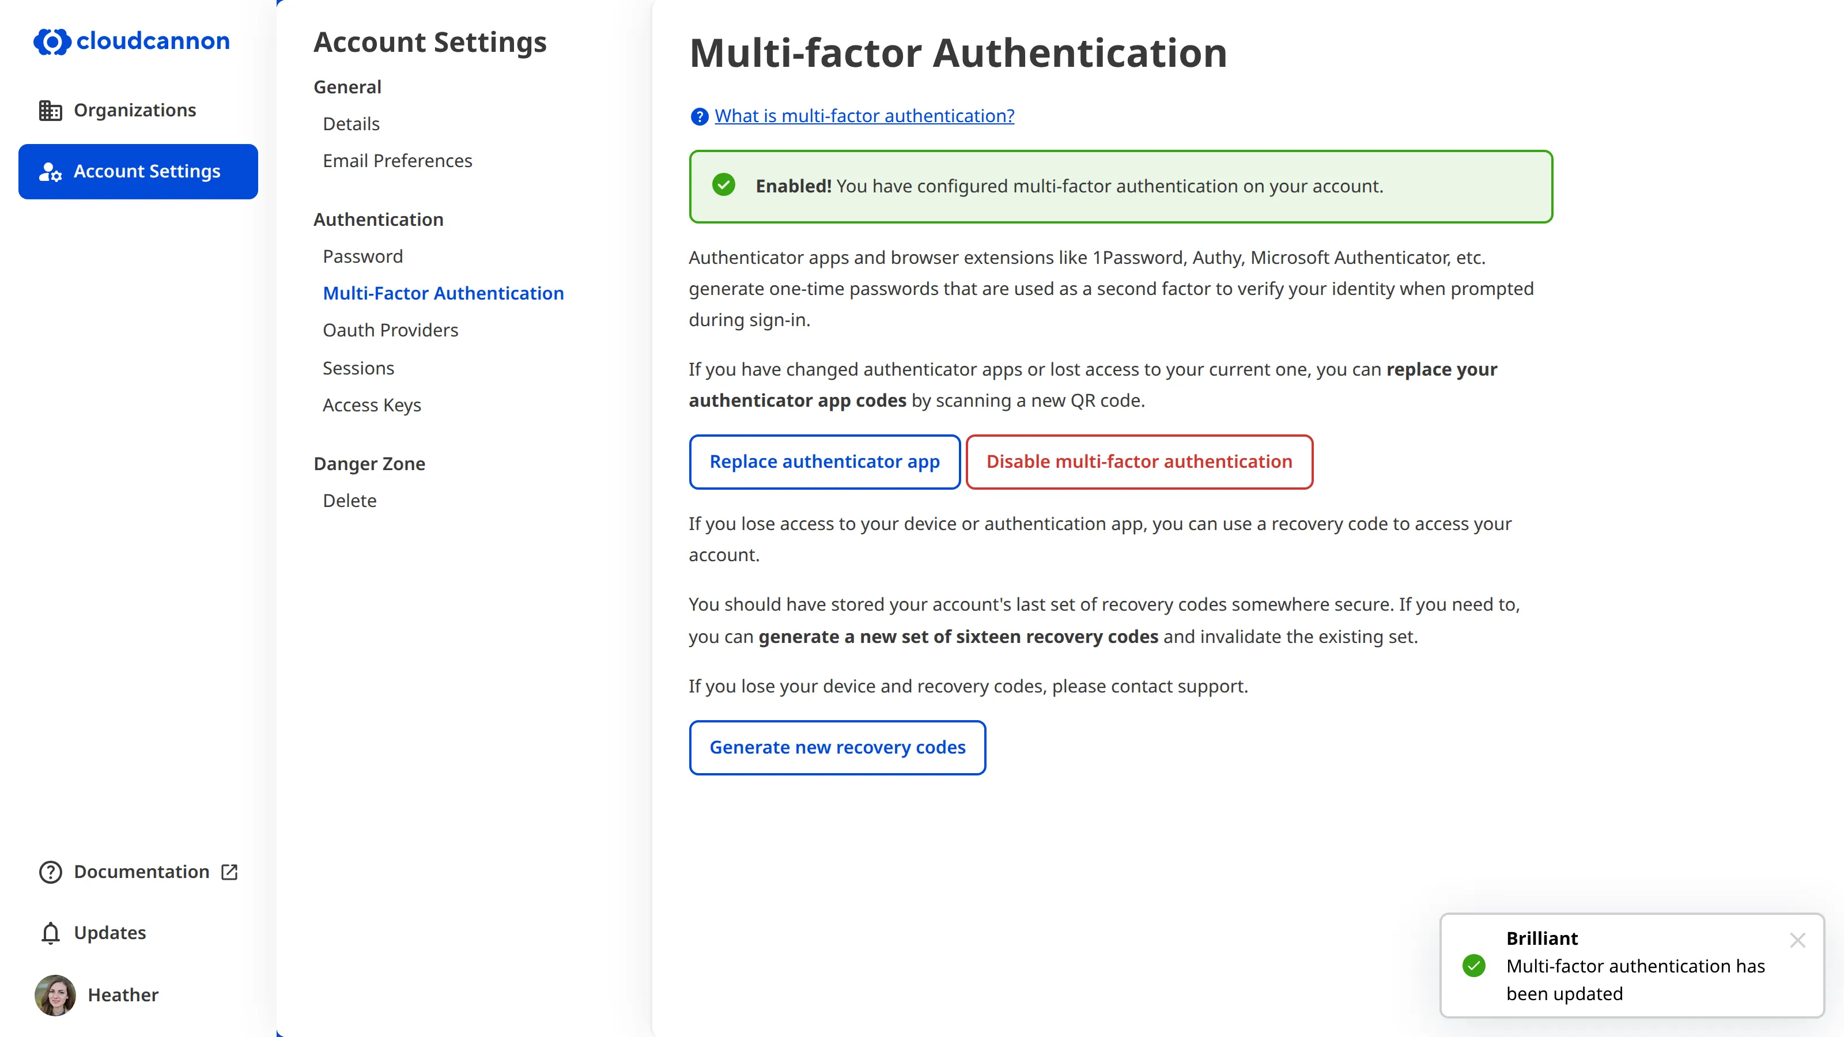
Task: Click the Organizations label in sidebar
Action: coord(135,110)
